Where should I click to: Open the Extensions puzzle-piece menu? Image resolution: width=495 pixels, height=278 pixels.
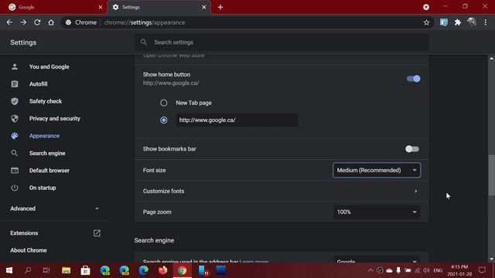457,22
